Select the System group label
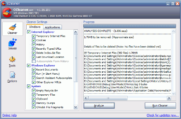 (36, 86)
